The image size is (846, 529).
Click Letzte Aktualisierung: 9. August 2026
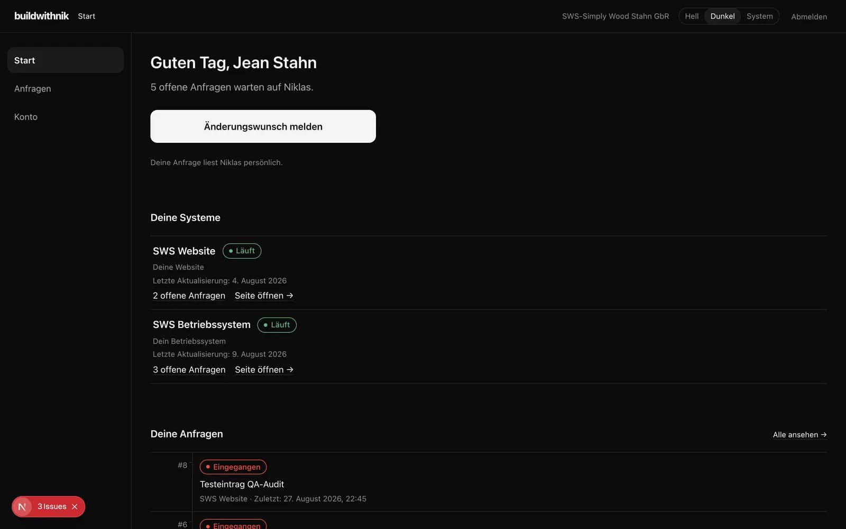pyautogui.click(x=219, y=354)
